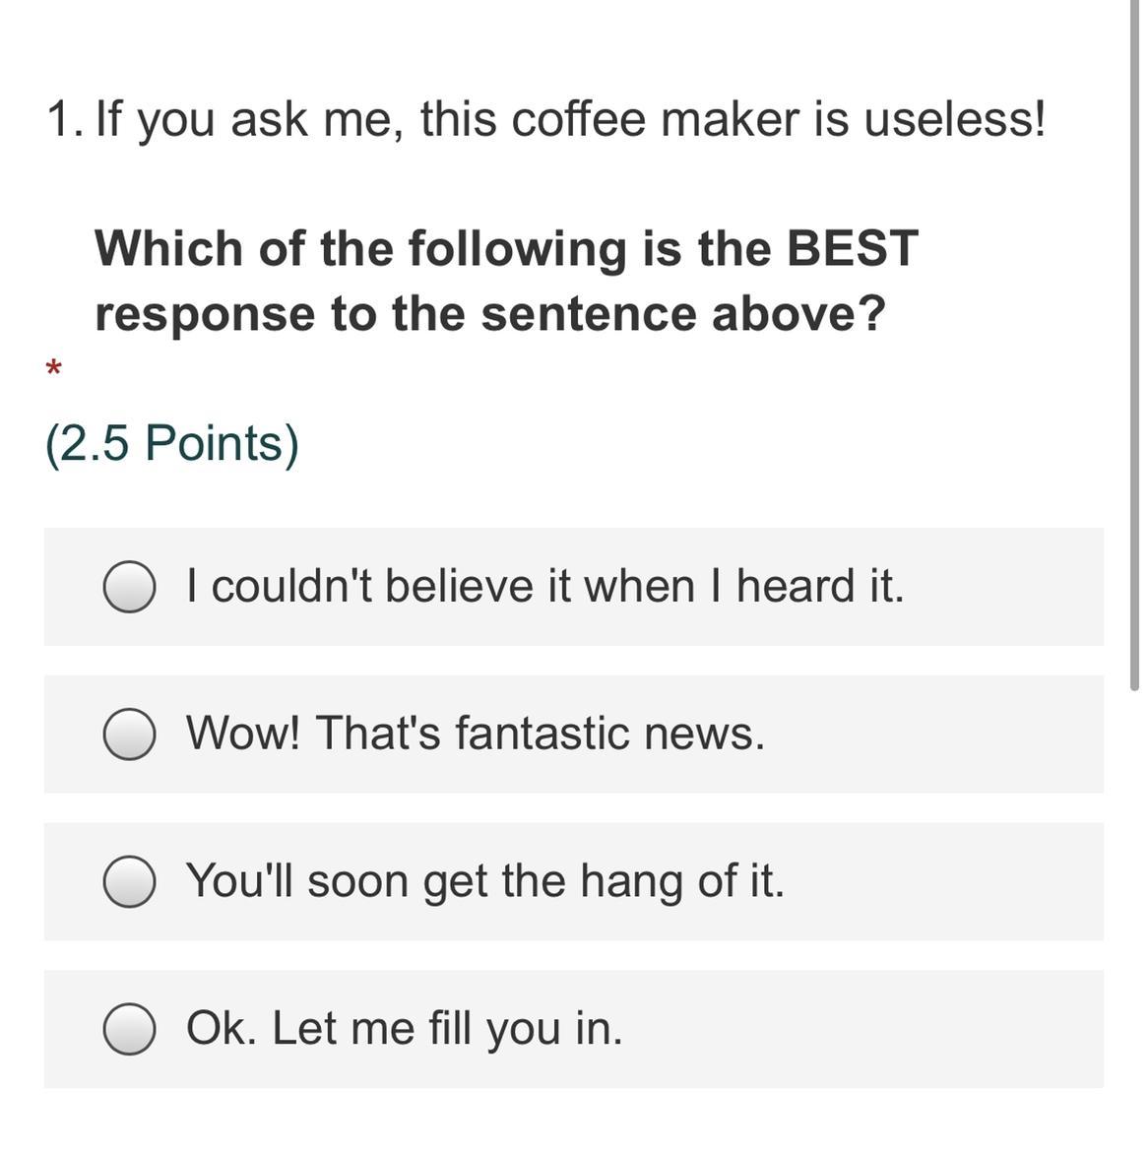The width and height of the screenshot is (1148, 1152).
Task: Click the vertical scrollbar thumb
Action: pos(1134,346)
